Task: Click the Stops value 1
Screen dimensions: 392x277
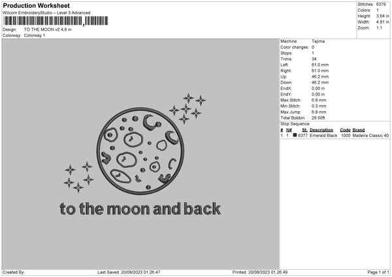Action: point(313,54)
